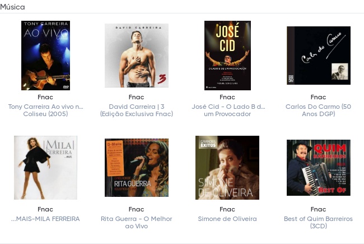Click Fnac label under Tony Carreira item
This screenshot has width=364, height=244.
[x=45, y=97]
